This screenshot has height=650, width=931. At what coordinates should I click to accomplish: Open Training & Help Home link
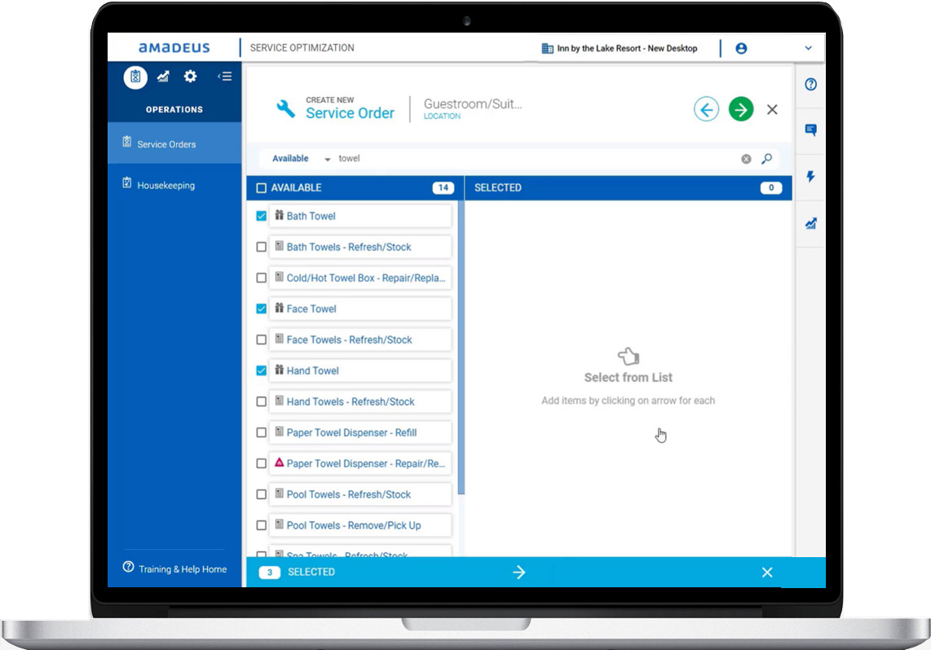174,569
